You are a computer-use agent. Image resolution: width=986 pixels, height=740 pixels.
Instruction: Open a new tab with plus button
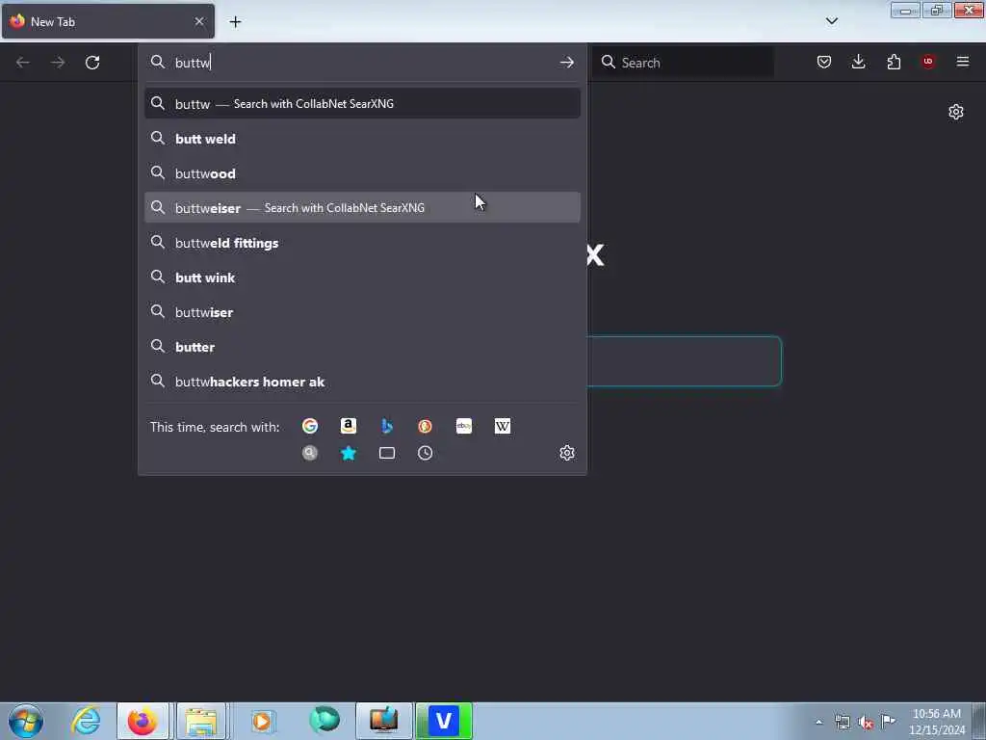pos(235,22)
